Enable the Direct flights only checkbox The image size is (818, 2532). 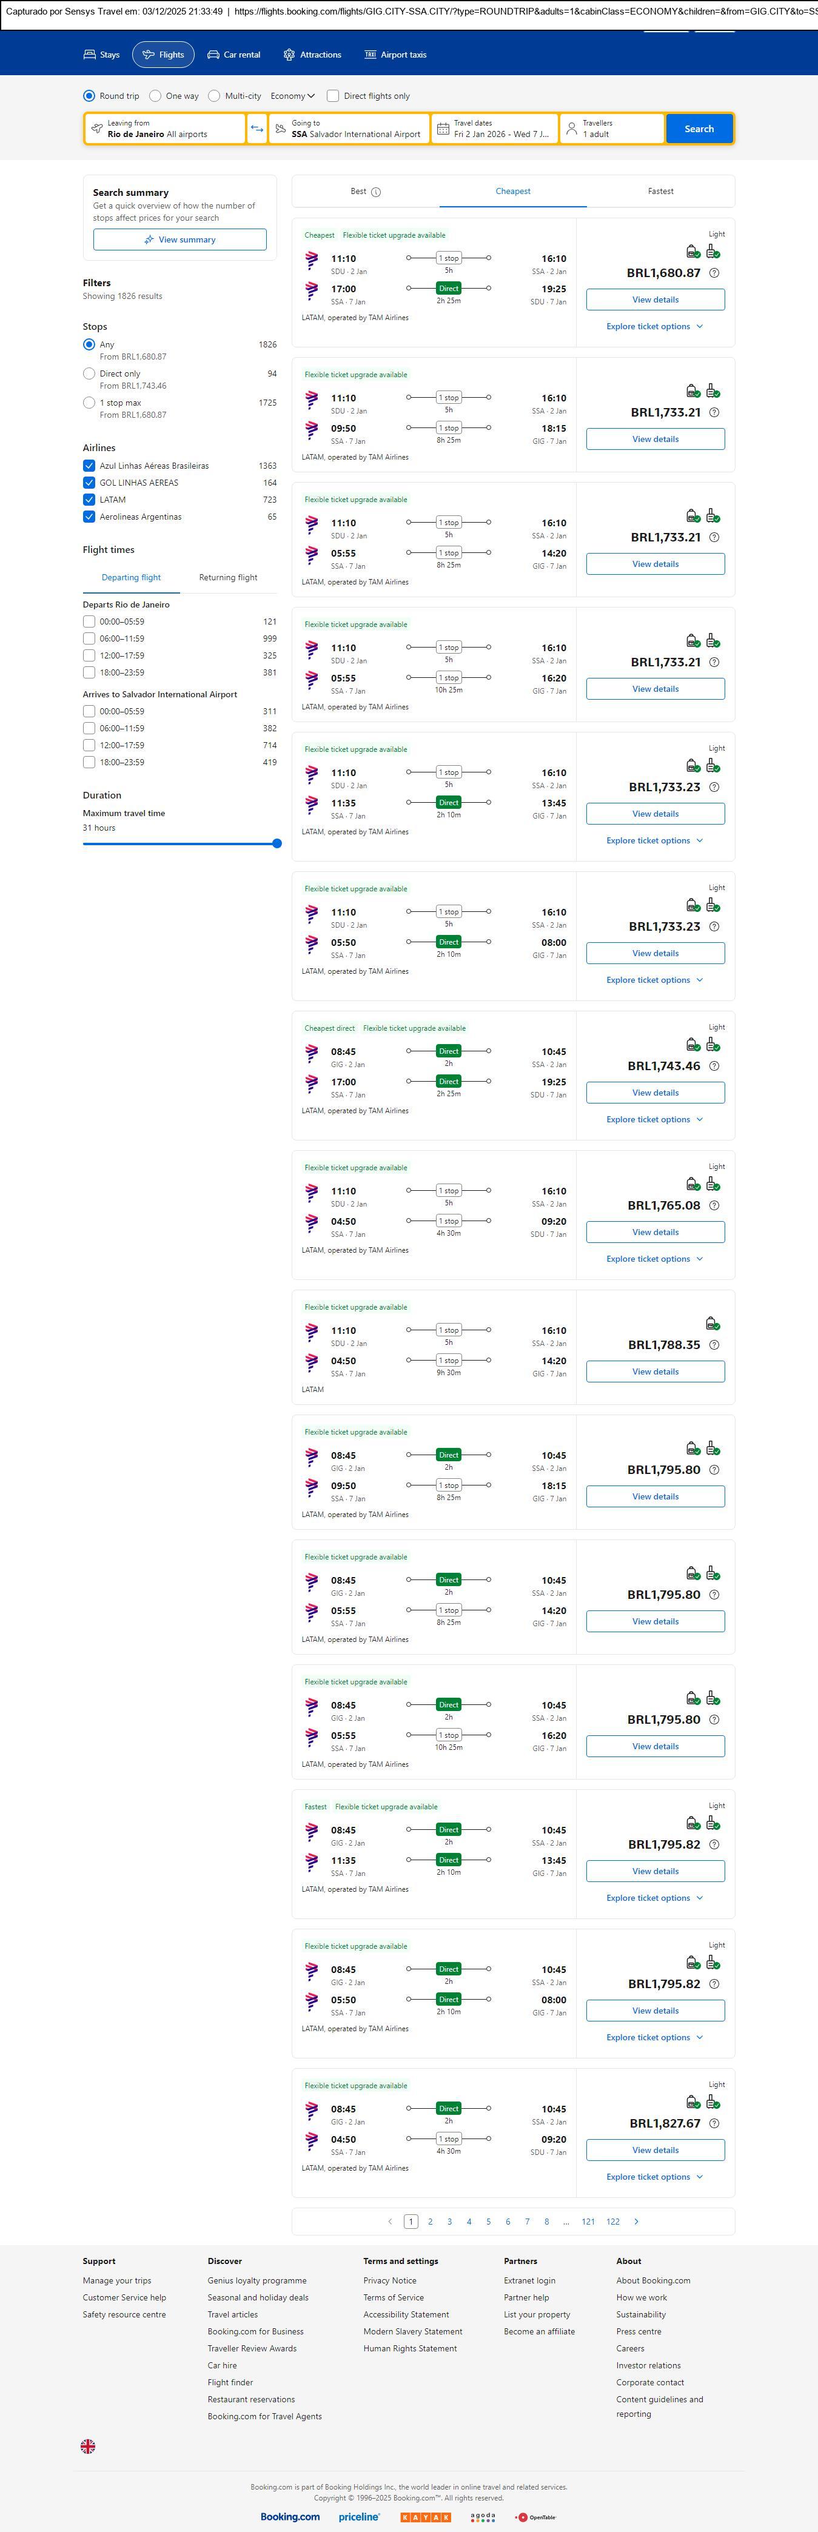tap(332, 96)
